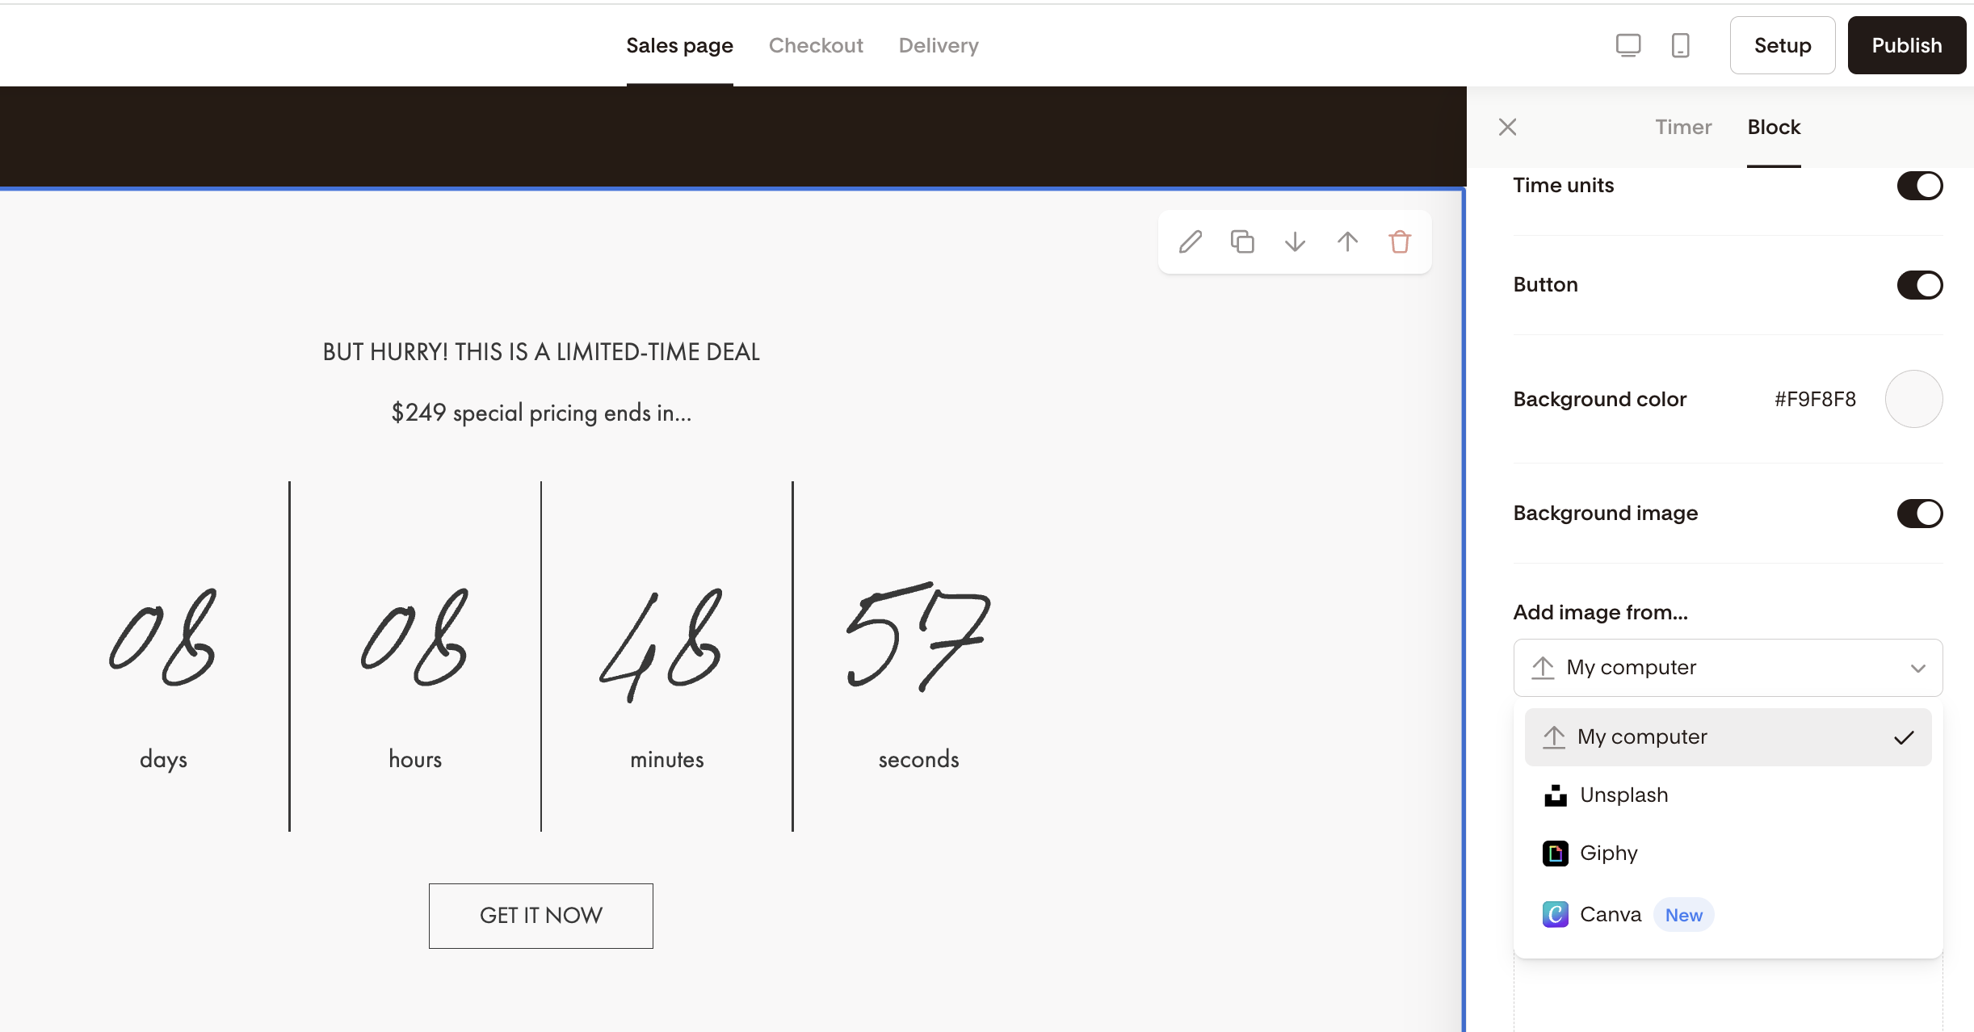The image size is (1974, 1032).
Task: Turn off Background image toggle
Action: [1919, 514]
